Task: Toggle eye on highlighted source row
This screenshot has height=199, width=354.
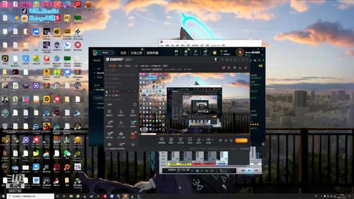Action: pos(107,91)
